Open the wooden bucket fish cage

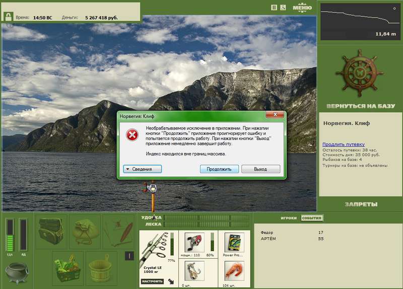click(101, 268)
